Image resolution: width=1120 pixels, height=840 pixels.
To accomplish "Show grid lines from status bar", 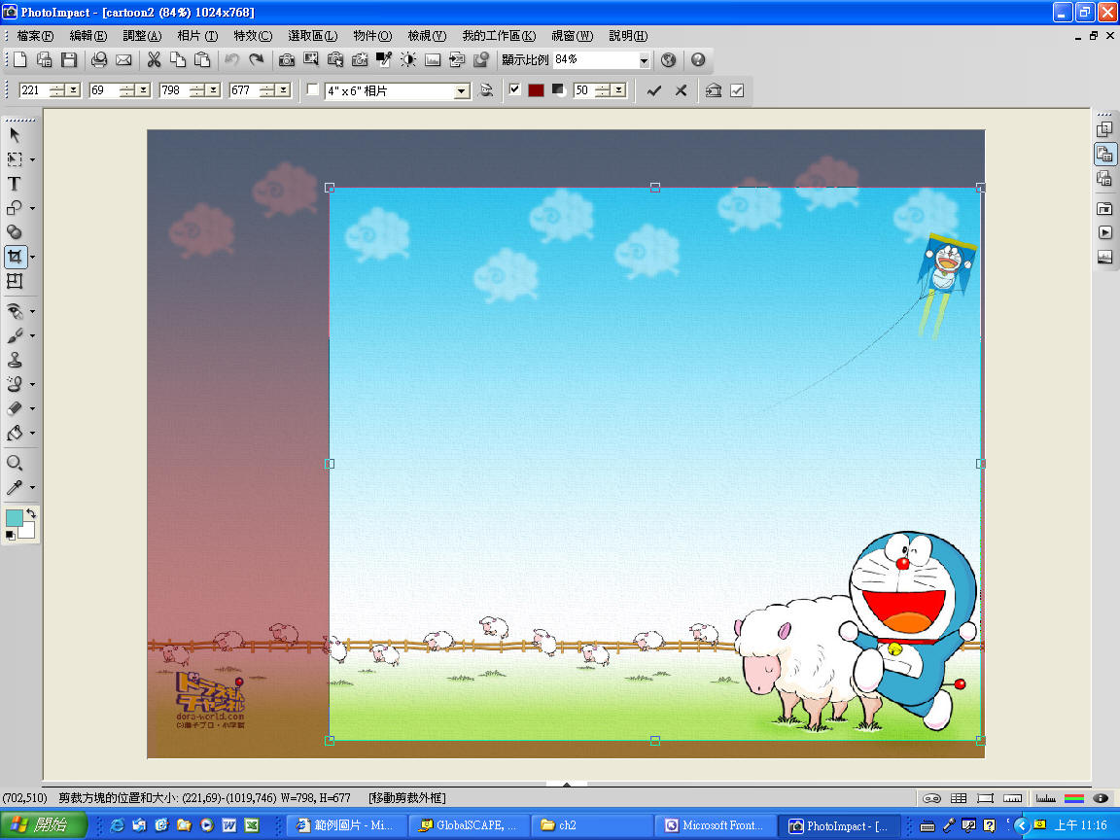I will (x=959, y=798).
